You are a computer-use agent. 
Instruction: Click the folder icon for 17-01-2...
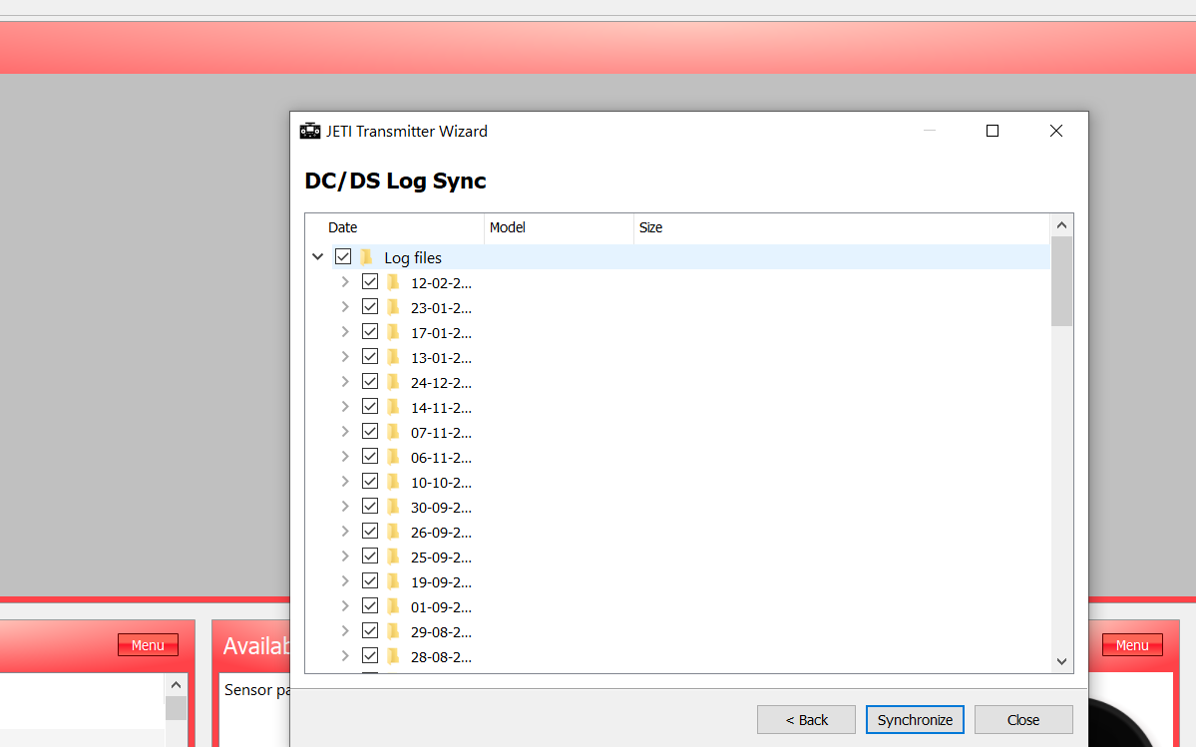(394, 332)
